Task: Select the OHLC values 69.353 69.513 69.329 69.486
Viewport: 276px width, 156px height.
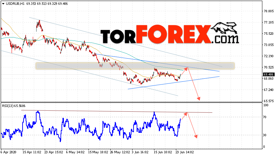Action: [47, 4]
